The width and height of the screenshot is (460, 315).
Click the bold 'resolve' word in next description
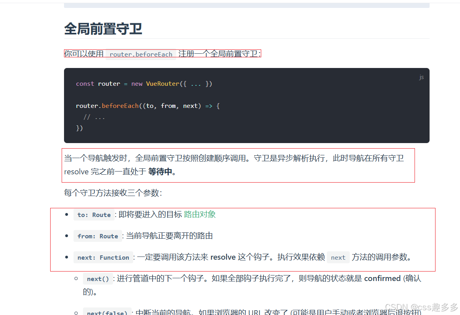(223, 257)
